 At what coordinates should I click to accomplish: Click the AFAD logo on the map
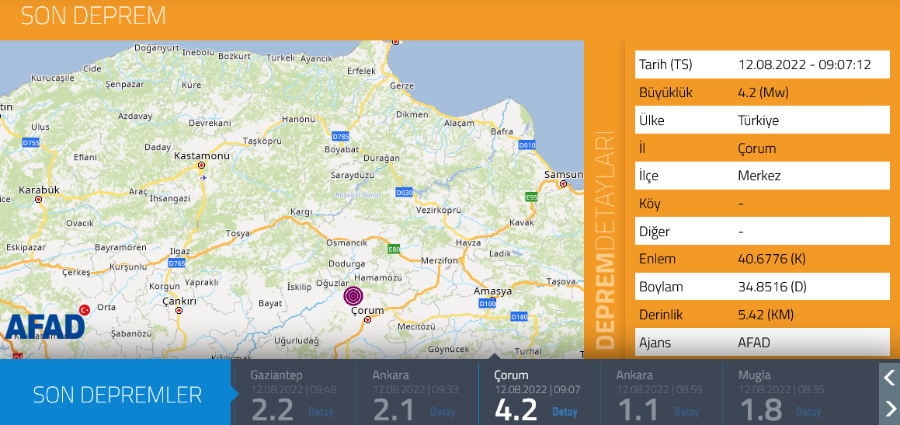(x=45, y=326)
